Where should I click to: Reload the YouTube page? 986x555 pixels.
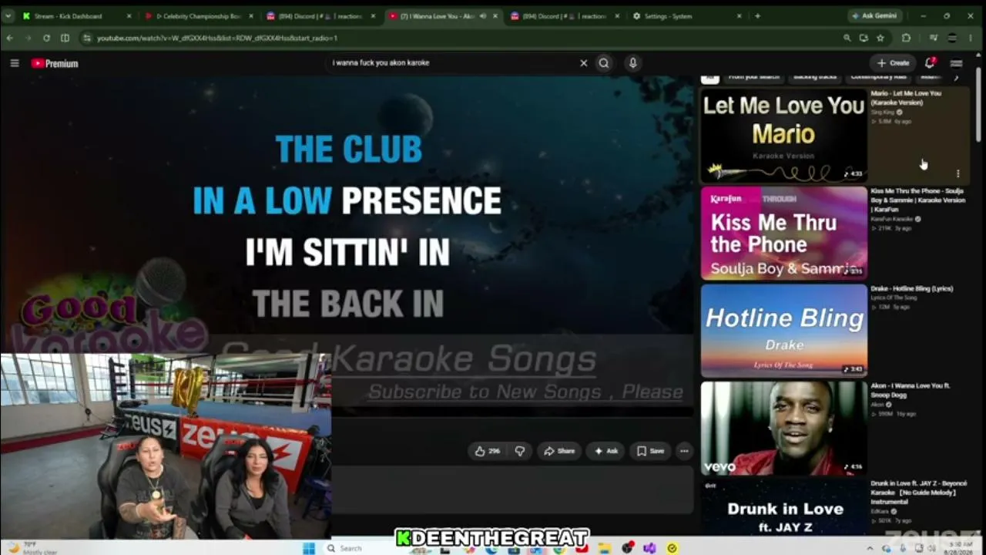(46, 38)
